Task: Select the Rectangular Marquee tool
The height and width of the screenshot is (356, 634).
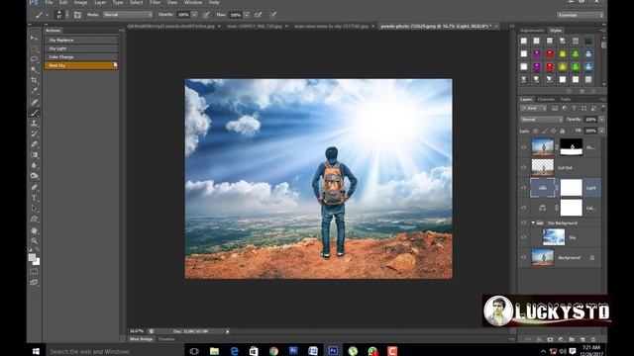Action: tap(34, 48)
